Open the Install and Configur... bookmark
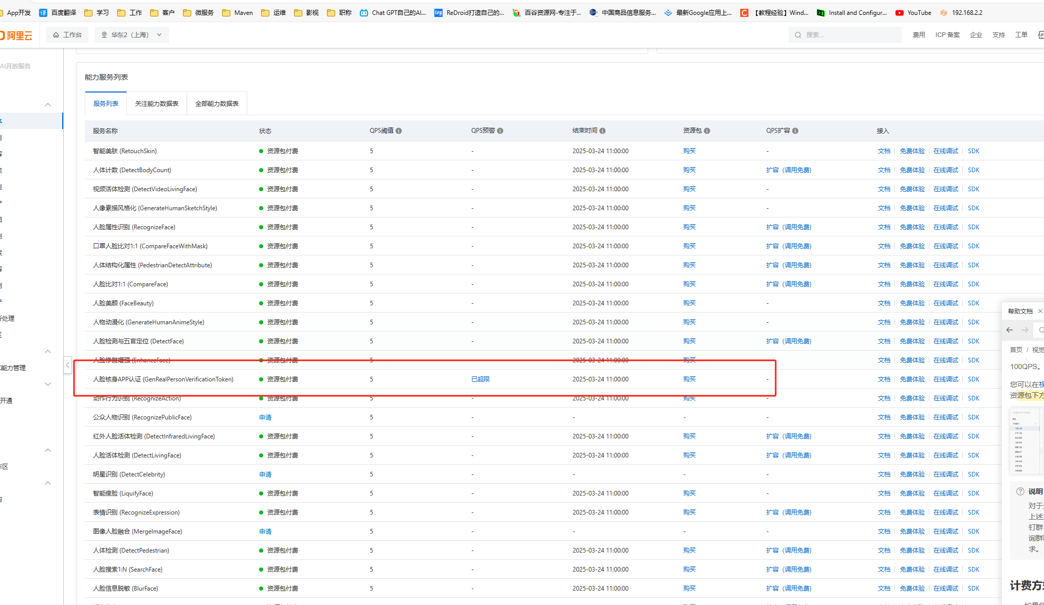This screenshot has height=605, width=1044. click(852, 12)
